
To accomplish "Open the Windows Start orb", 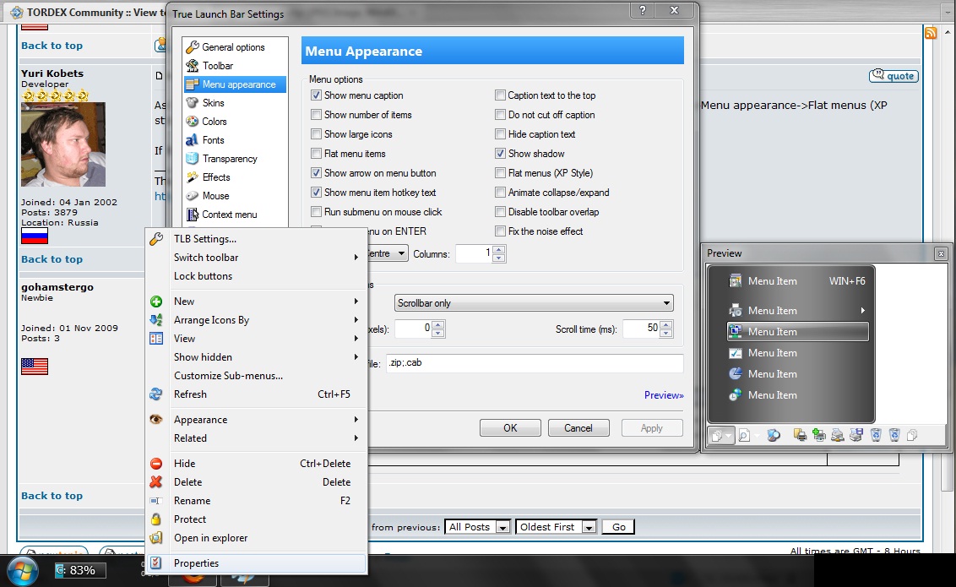I will 23,571.
